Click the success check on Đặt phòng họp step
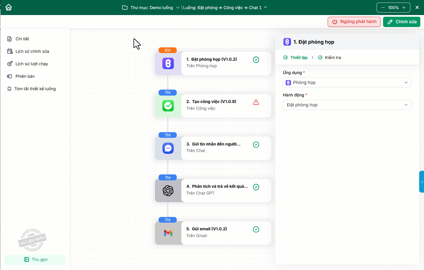Screen dimensions: 424x270 256,60
